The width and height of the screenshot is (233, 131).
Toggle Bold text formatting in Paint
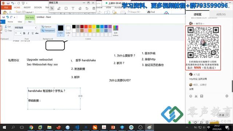tap(24, 33)
